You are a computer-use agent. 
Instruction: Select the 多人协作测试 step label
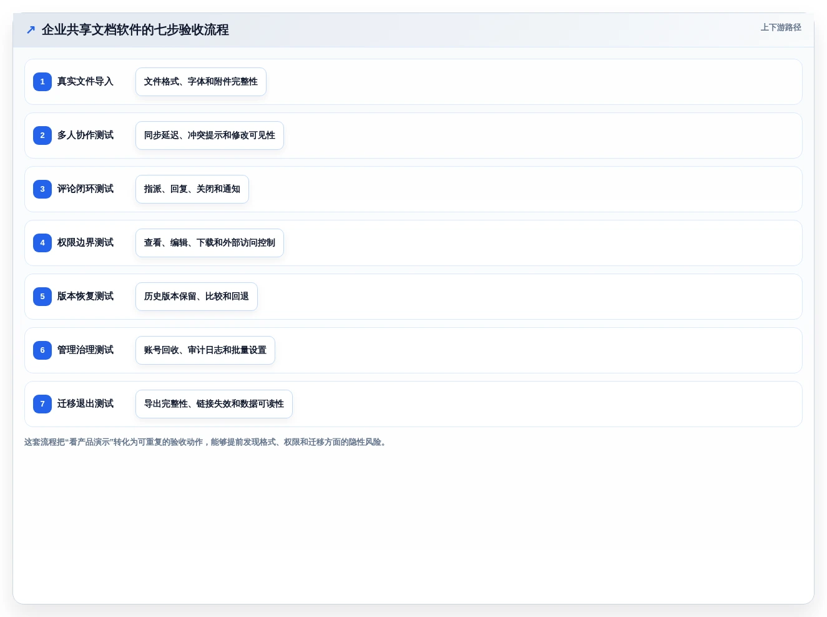pyautogui.click(x=86, y=136)
